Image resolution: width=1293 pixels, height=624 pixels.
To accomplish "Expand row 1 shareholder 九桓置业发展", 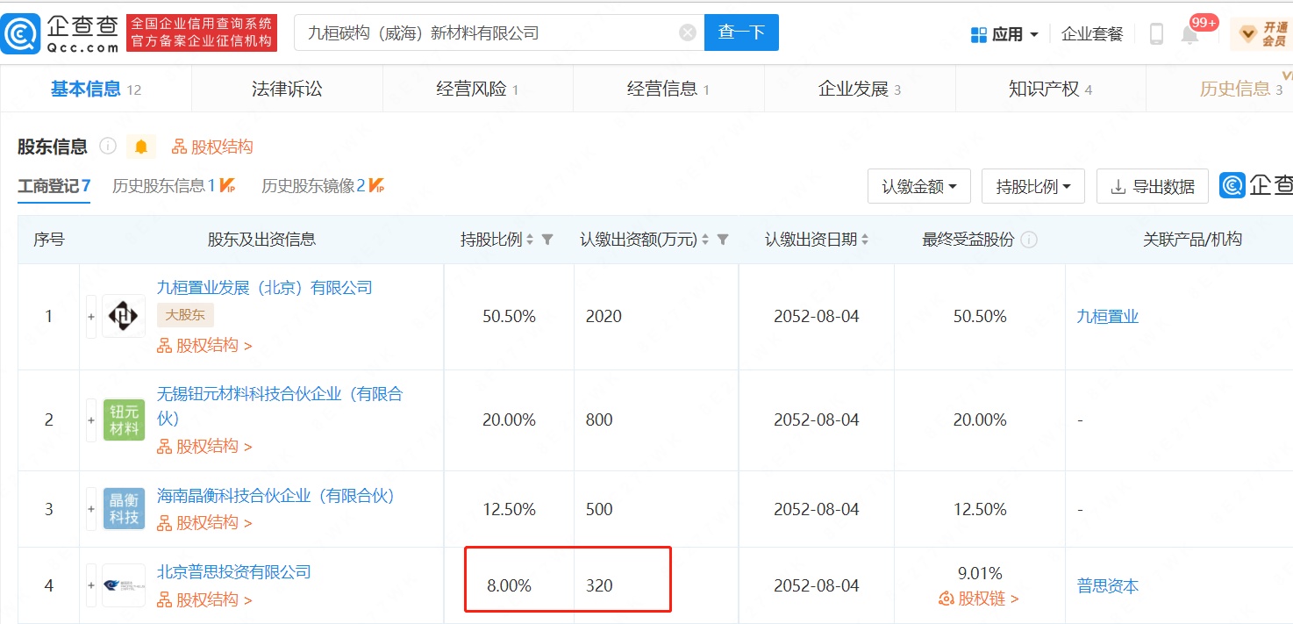I will pyautogui.click(x=91, y=316).
